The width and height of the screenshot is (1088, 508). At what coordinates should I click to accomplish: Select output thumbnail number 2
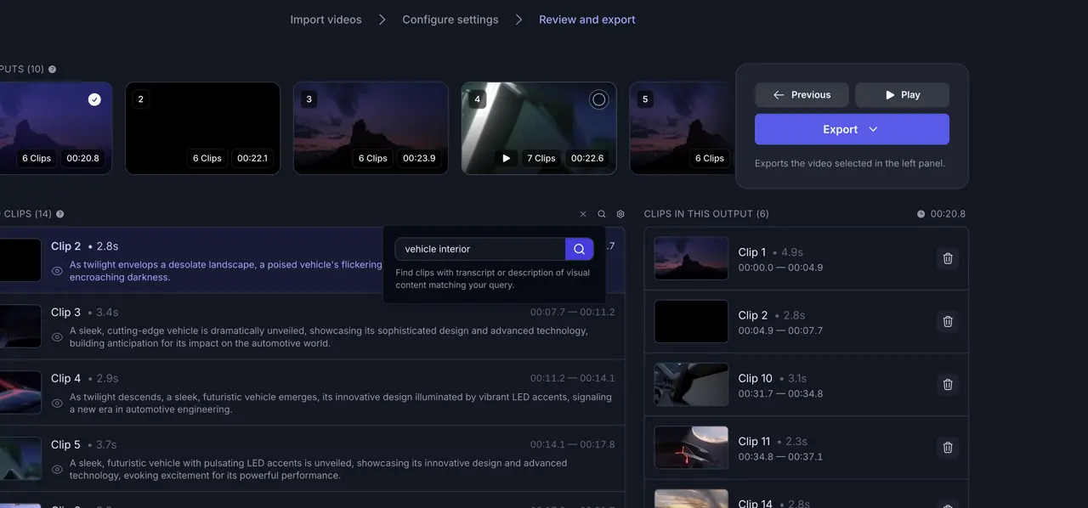point(202,128)
